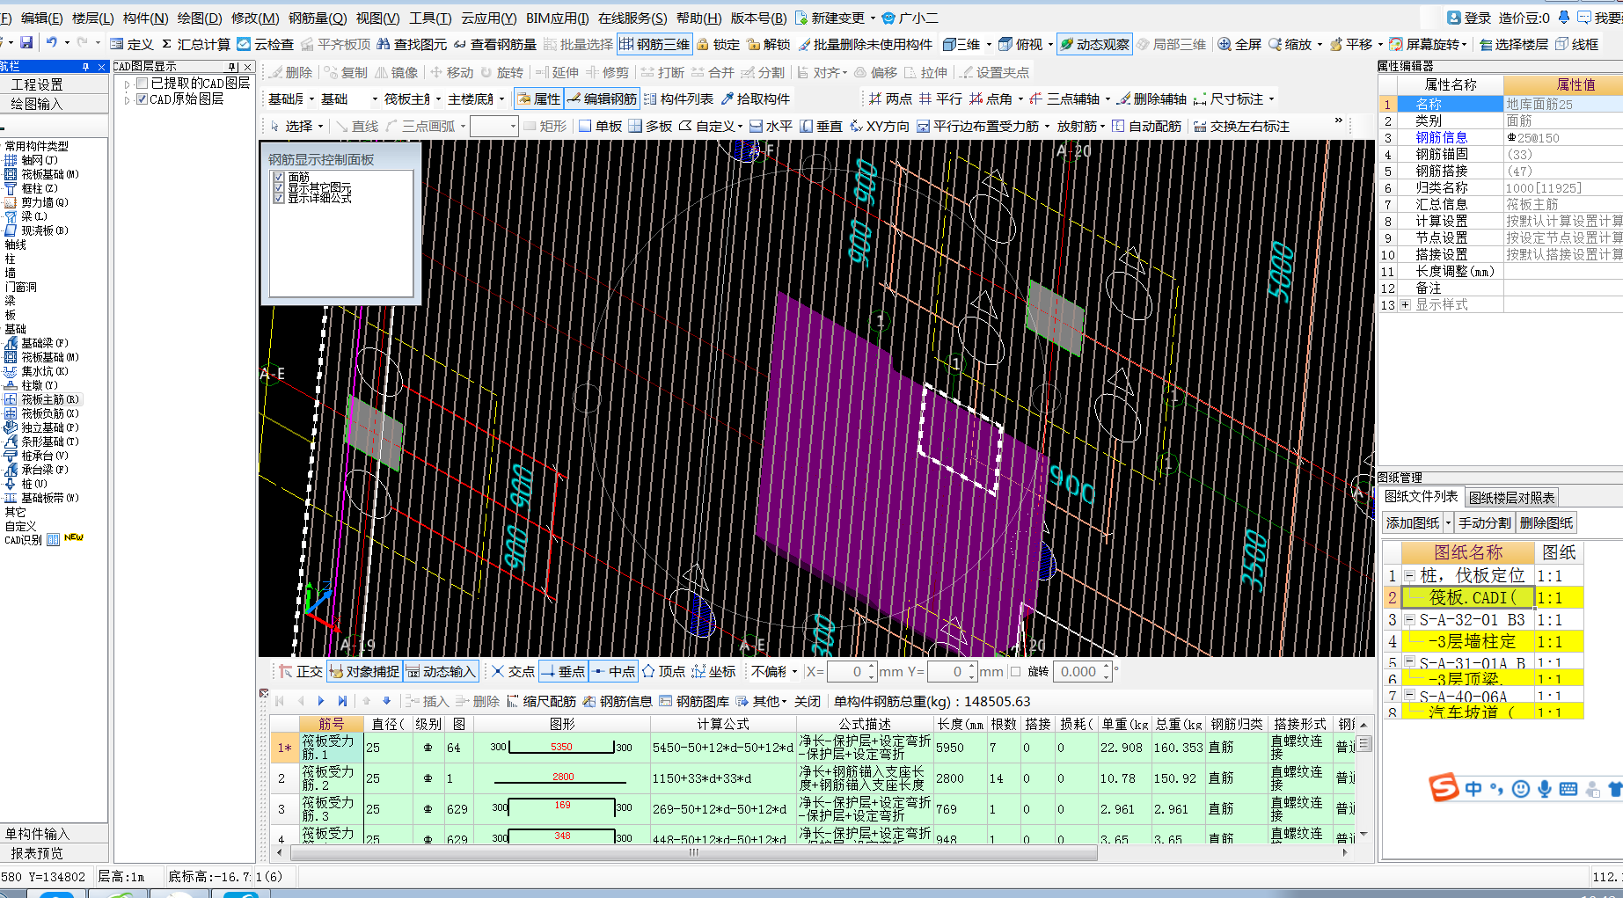Expand 显示样式 property row

coord(1405,304)
